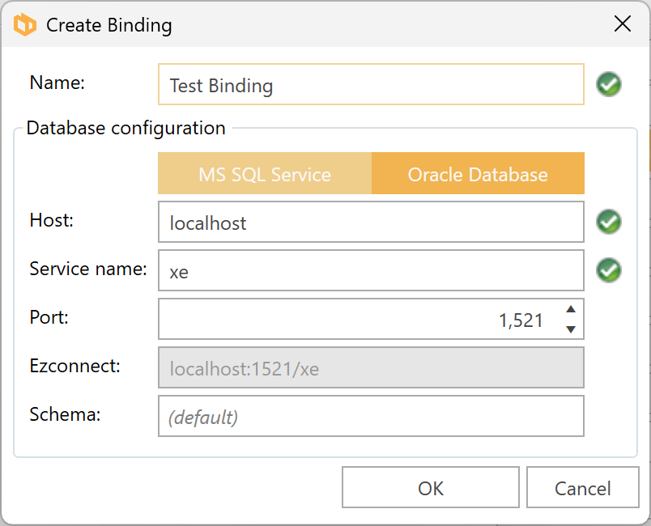Click the app logo in title bar
The height and width of the screenshot is (526, 651).
point(25,25)
